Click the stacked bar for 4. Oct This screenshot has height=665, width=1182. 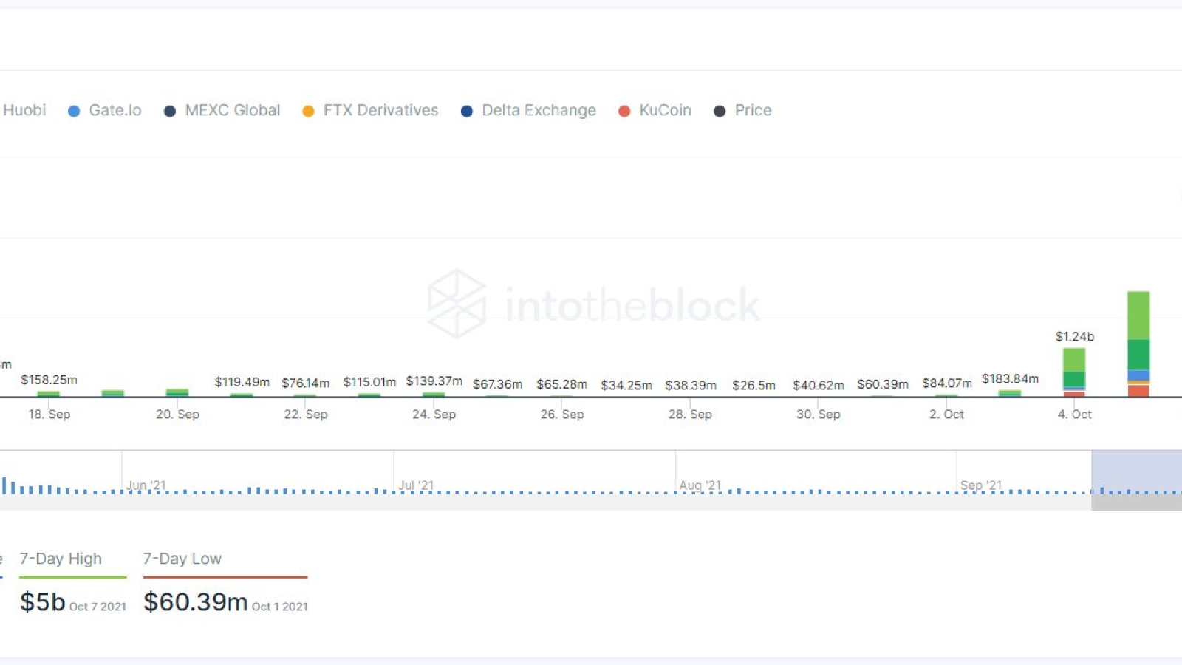(1074, 372)
